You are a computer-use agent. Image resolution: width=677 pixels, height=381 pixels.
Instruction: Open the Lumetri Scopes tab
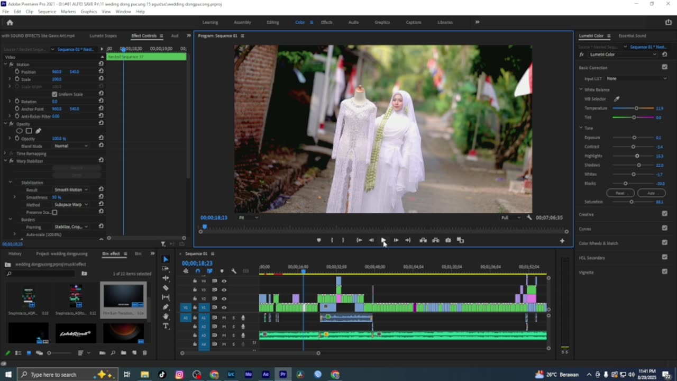click(103, 36)
